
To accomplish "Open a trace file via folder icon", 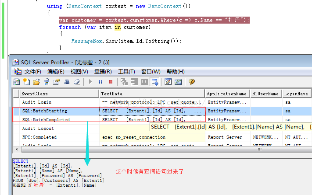I will point(36,82).
